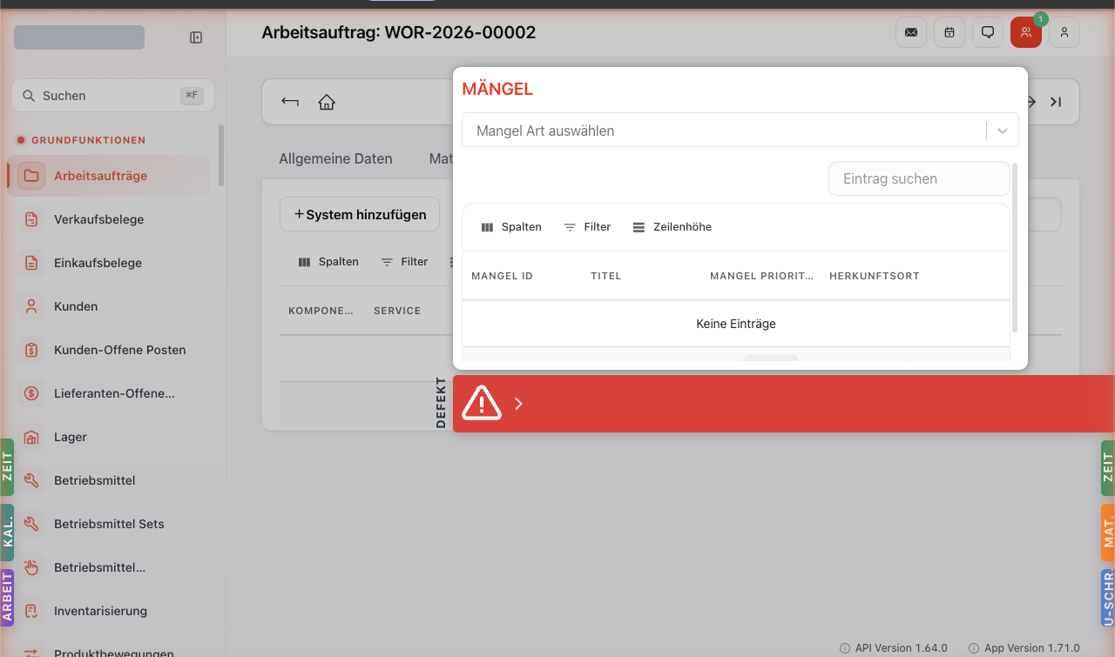
Task: Click Spalten in Mängel table toolbar
Action: pos(511,227)
